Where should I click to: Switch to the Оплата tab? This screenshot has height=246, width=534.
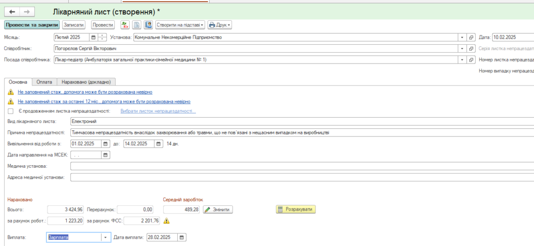click(x=44, y=82)
